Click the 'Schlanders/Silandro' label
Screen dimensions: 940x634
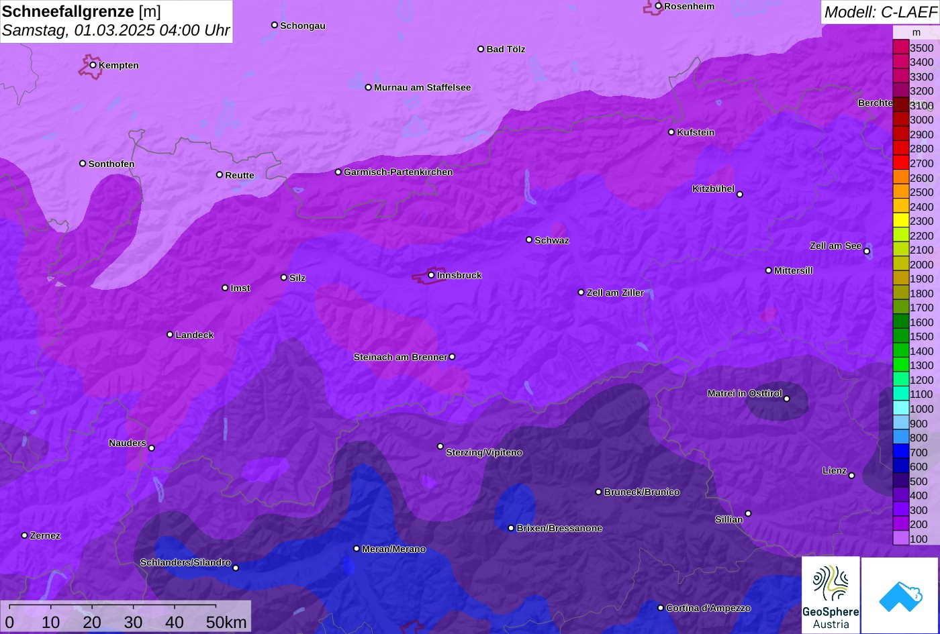(x=185, y=562)
